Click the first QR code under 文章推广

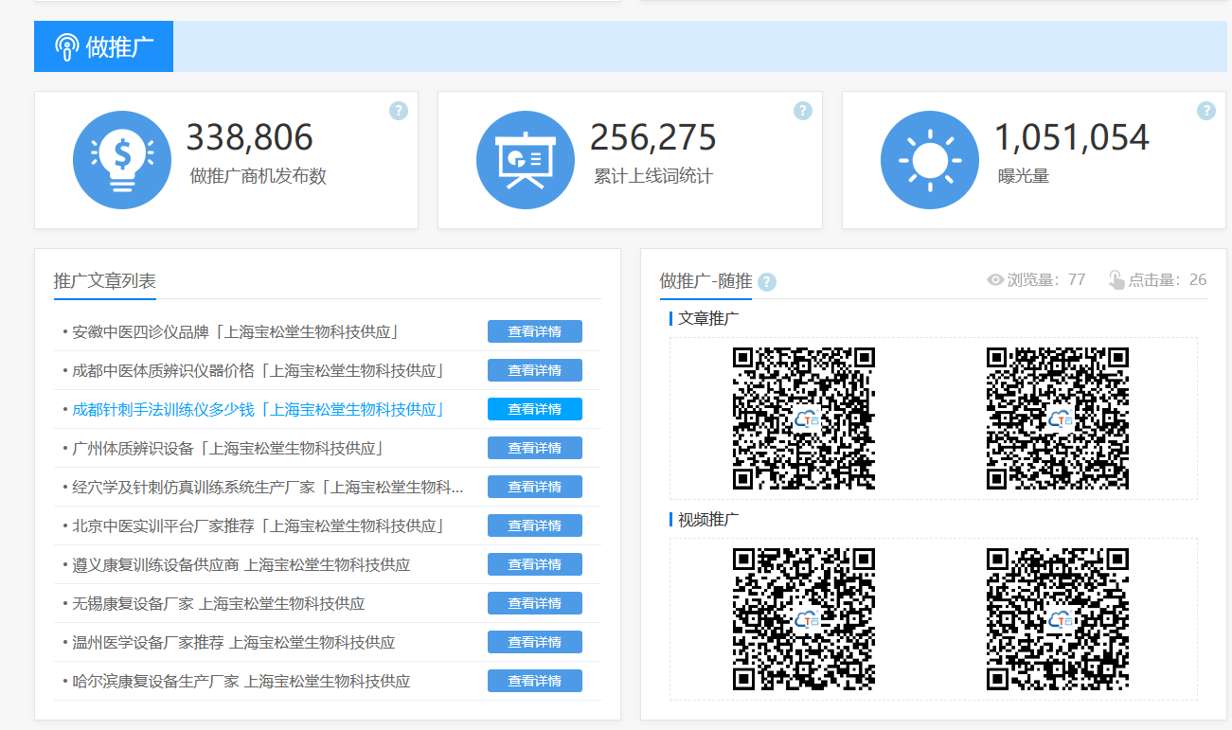pos(804,418)
